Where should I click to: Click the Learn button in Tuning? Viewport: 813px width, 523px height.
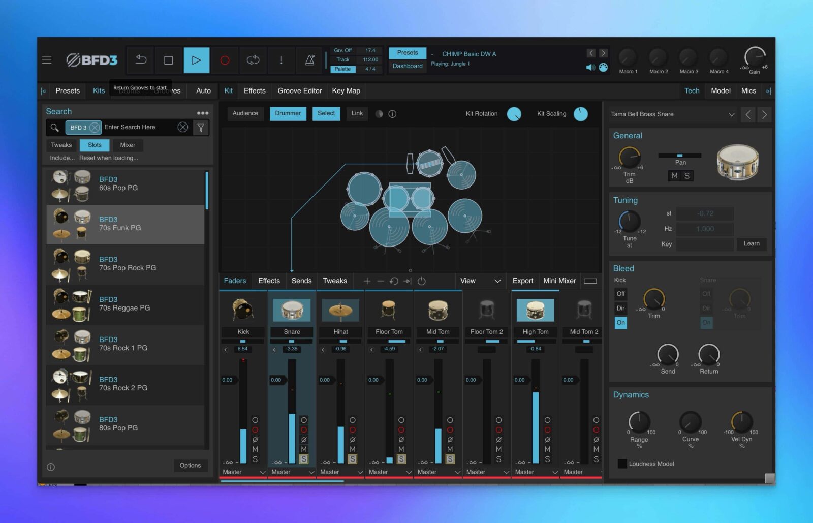pos(751,244)
